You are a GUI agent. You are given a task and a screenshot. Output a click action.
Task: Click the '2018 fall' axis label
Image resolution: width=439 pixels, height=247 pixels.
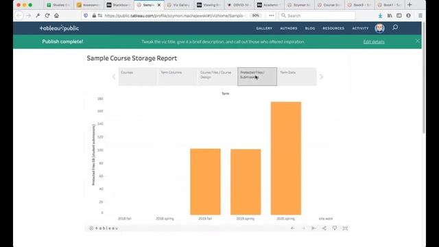pyautogui.click(x=125, y=218)
